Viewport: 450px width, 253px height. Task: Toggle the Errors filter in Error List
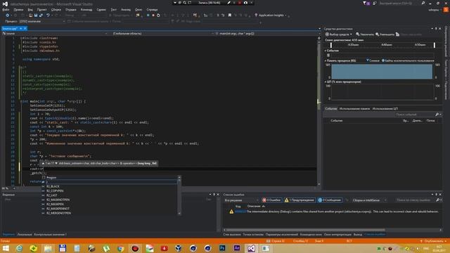271,200
